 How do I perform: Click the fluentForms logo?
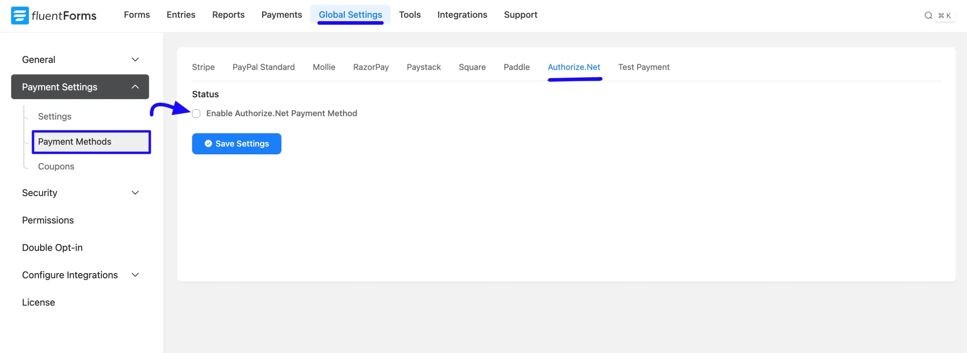(x=53, y=15)
